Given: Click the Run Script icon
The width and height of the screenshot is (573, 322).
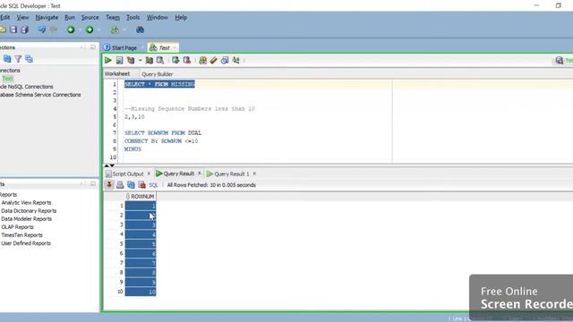Looking at the screenshot, I should [x=119, y=60].
